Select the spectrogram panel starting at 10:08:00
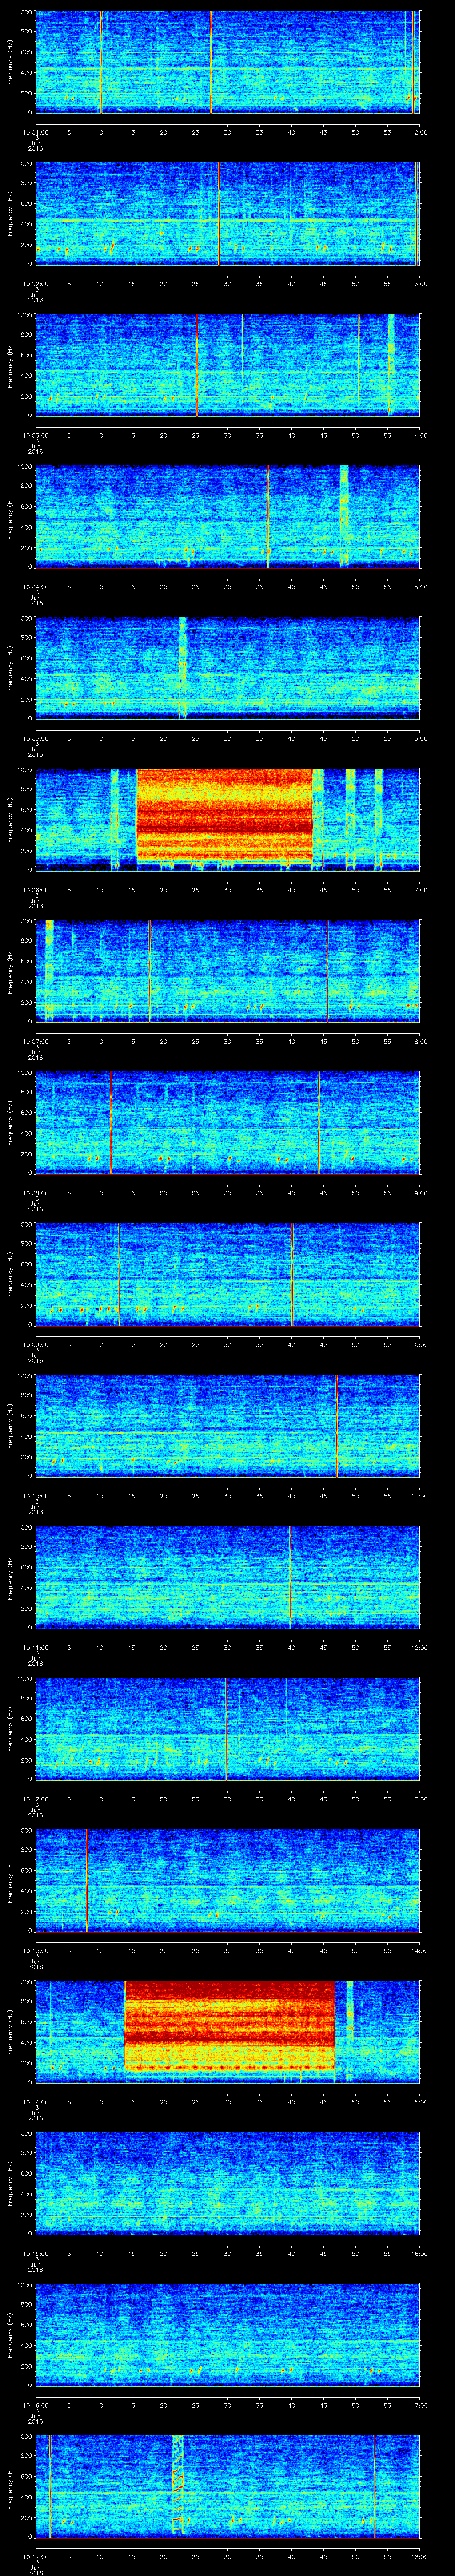The height and width of the screenshot is (2576, 455). tap(228, 1123)
